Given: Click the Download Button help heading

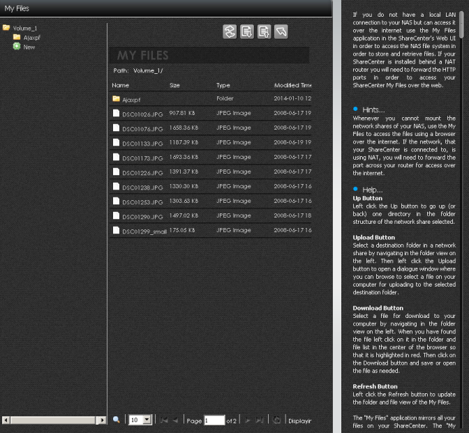Looking at the screenshot, I should [x=378, y=307].
